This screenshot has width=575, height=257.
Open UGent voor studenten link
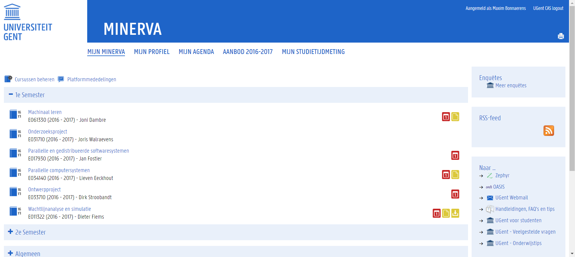click(518, 220)
